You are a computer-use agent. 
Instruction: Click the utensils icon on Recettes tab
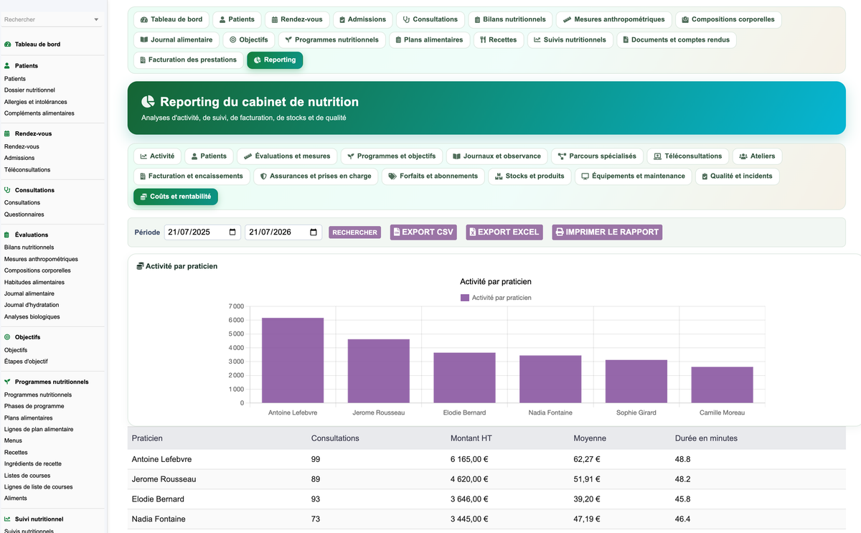pos(484,39)
